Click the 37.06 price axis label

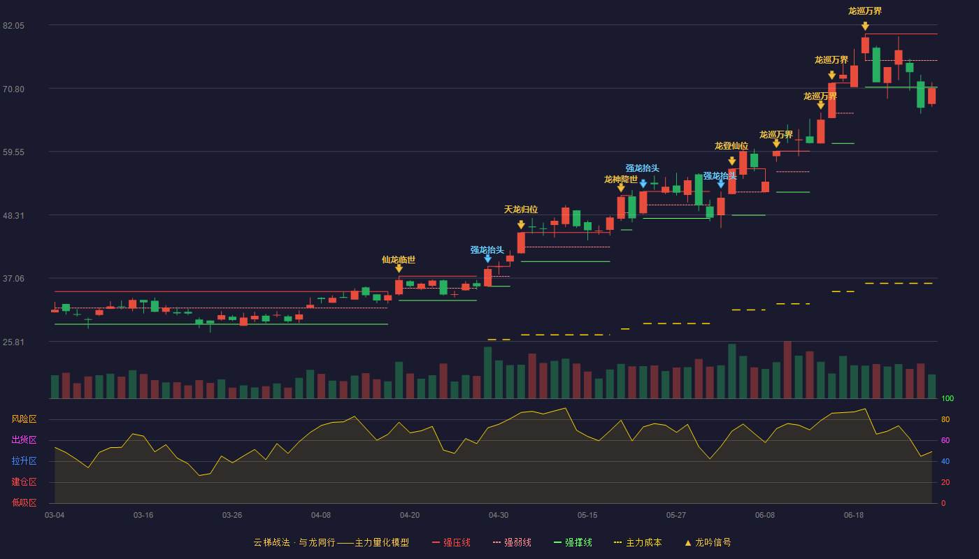coord(14,279)
